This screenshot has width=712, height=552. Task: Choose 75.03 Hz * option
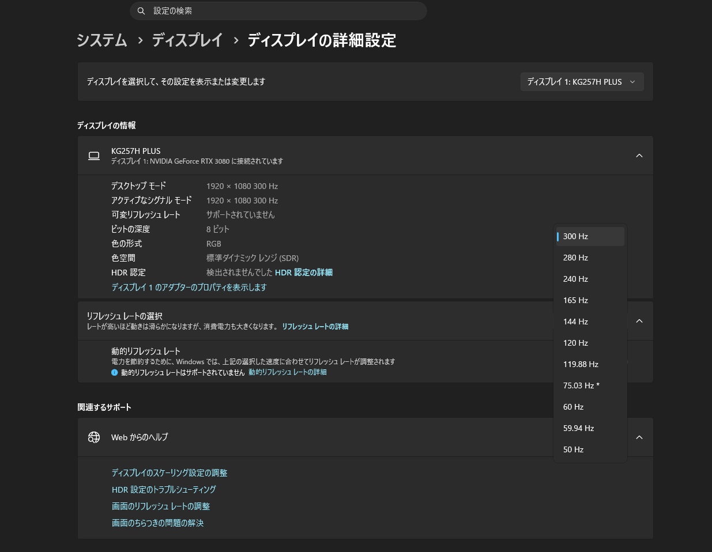point(590,385)
